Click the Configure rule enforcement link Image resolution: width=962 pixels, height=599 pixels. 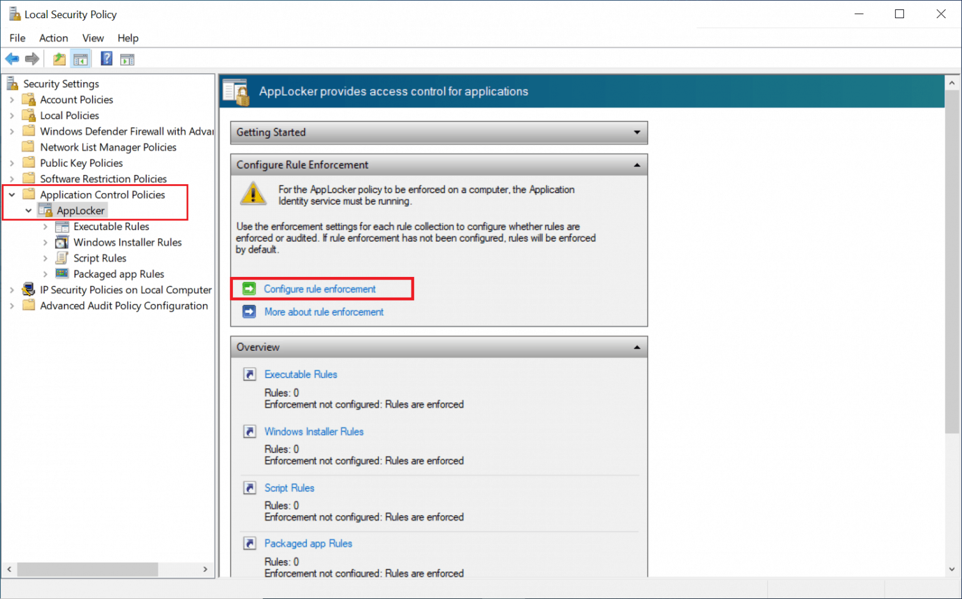[x=320, y=289]
